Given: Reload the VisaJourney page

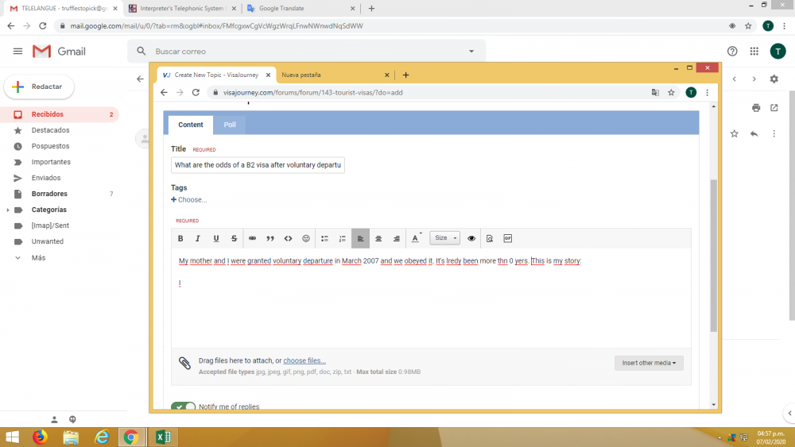Looking at the screenshot, I should click(196, 93).
